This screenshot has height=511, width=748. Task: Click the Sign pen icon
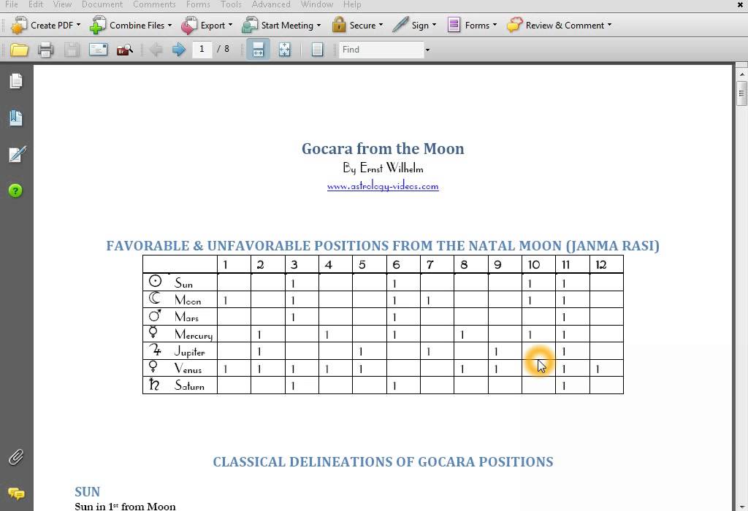pos(400,25)
